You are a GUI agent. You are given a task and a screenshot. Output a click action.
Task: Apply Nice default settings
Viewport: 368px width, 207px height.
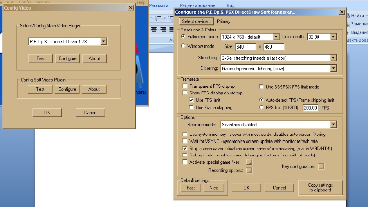coord(214,188)
